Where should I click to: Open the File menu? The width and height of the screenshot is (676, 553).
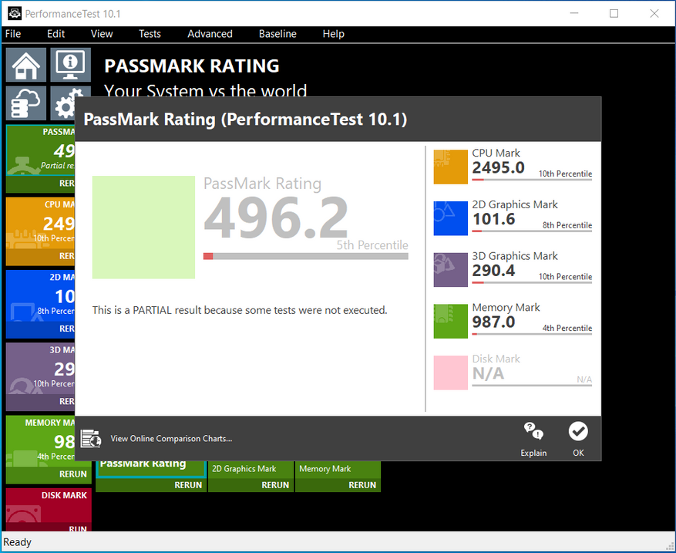(13, 34)
